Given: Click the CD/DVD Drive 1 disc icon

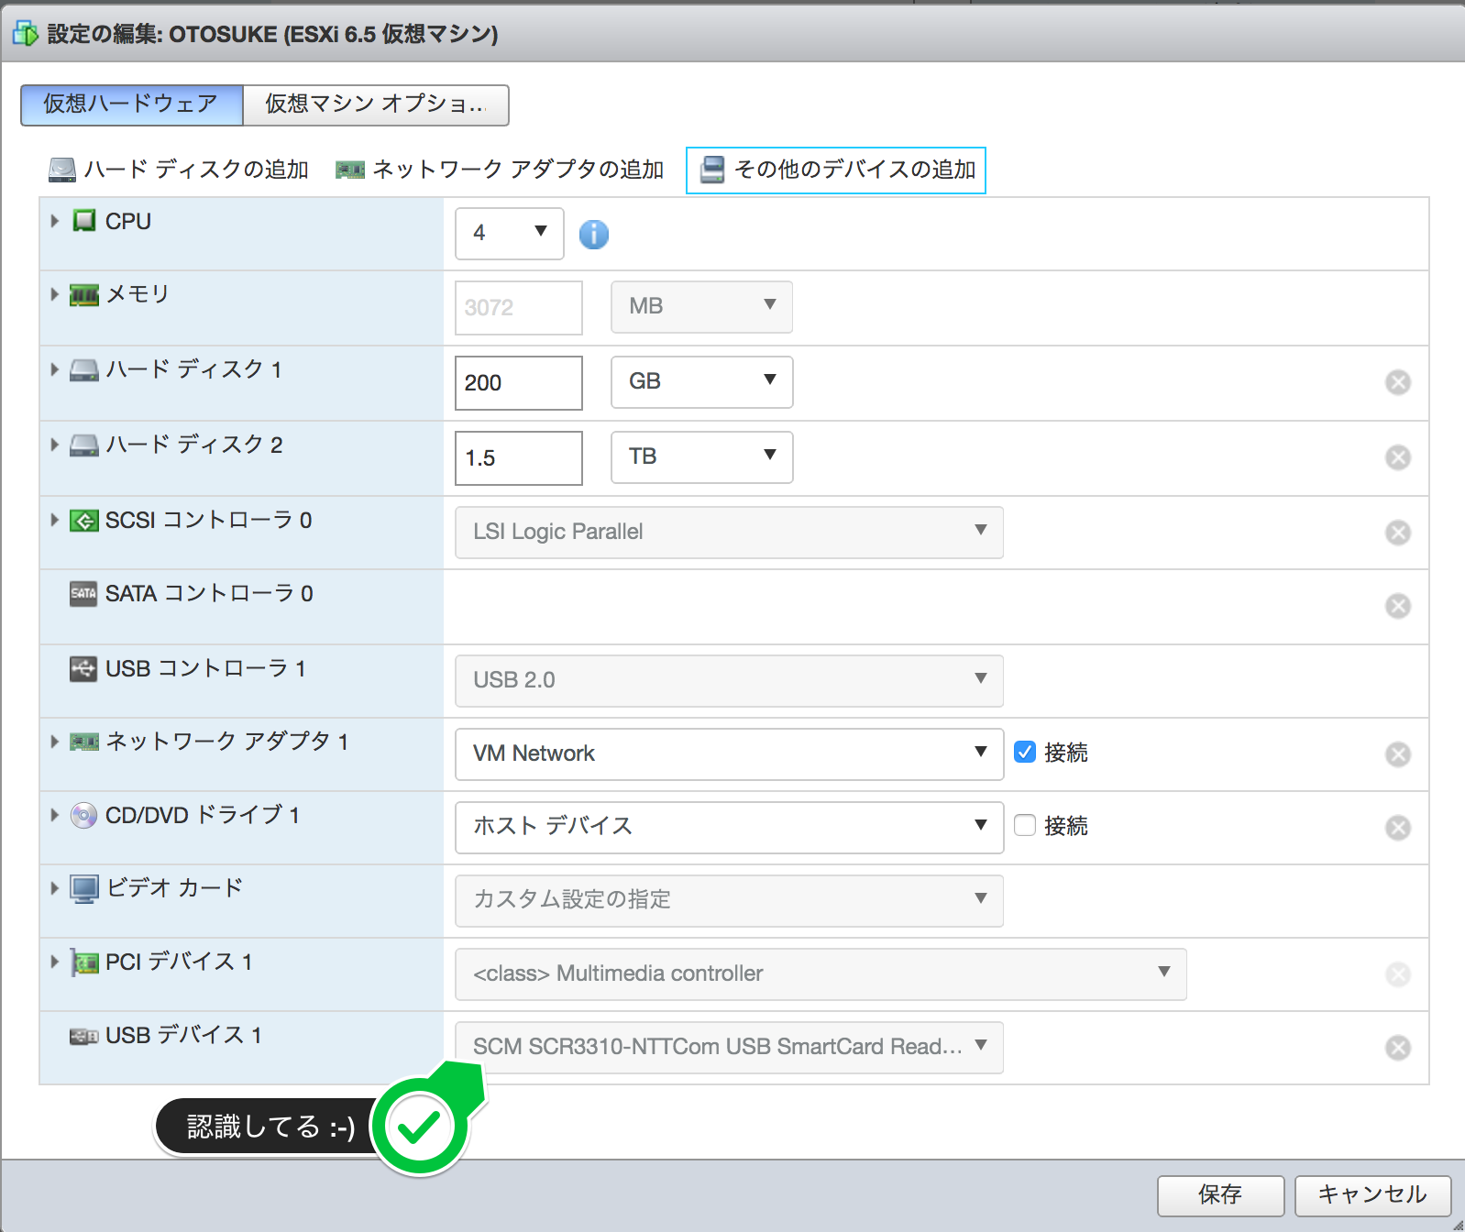Looking at the screenshot, I should (84, 816).
